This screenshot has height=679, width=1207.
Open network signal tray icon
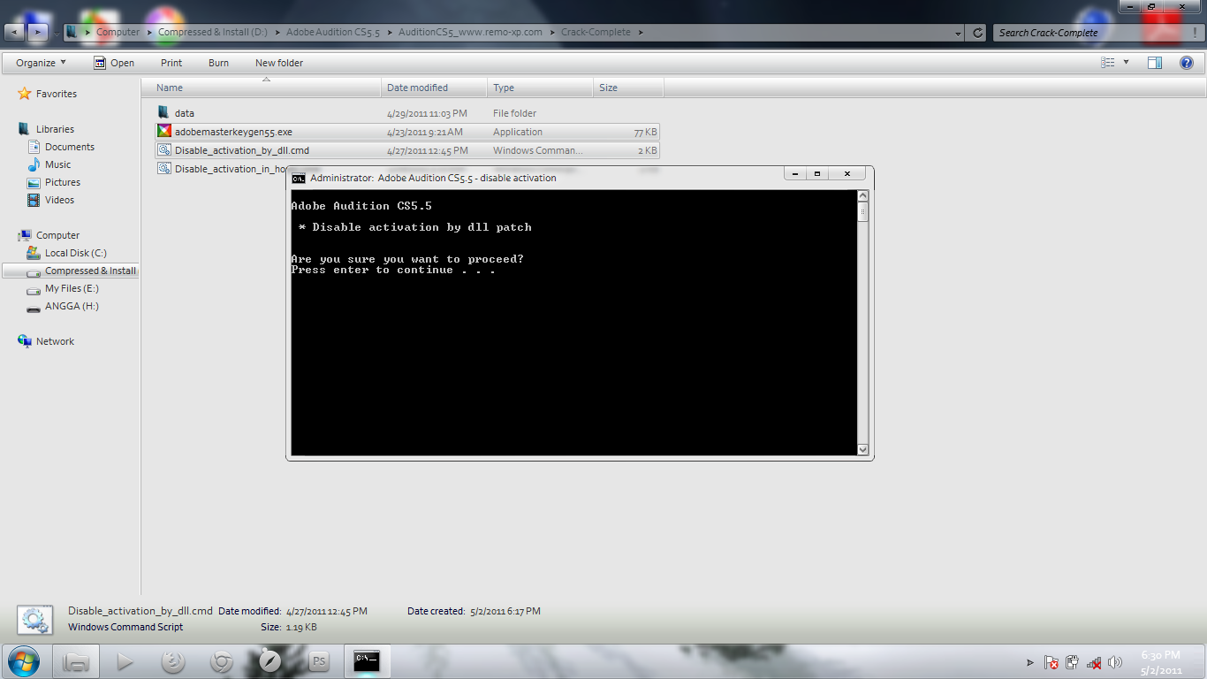coord(1094,662)
